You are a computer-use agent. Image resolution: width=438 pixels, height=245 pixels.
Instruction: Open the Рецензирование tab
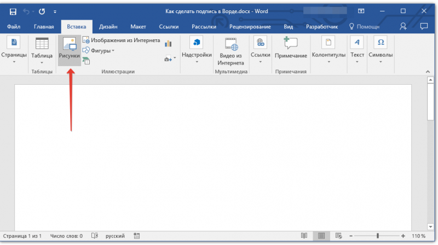[250, 26]
